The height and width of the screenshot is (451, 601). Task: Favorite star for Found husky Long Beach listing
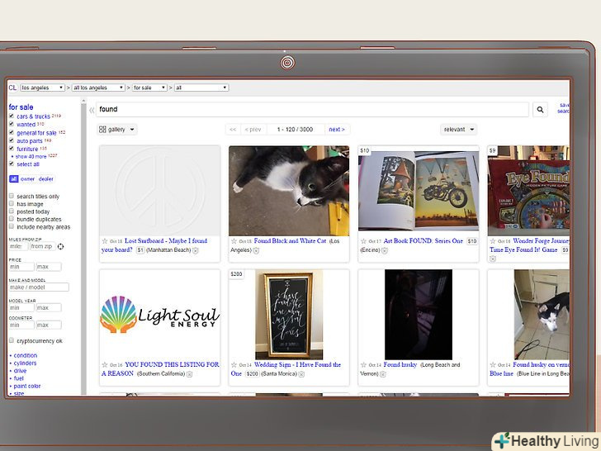[x=363, y=365]
